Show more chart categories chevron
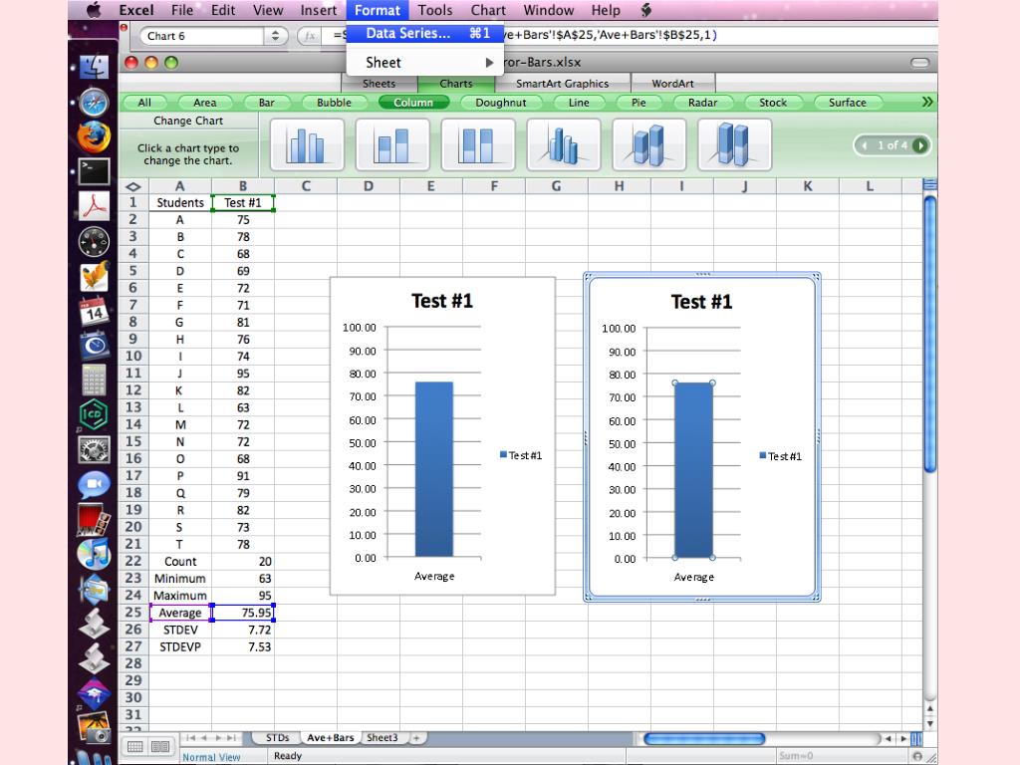 point(927,102)
